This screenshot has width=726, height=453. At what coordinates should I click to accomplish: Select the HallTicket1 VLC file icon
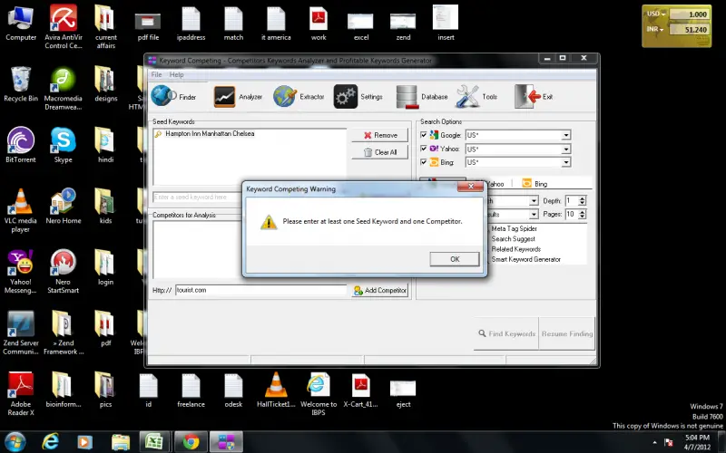coord(276,390)
